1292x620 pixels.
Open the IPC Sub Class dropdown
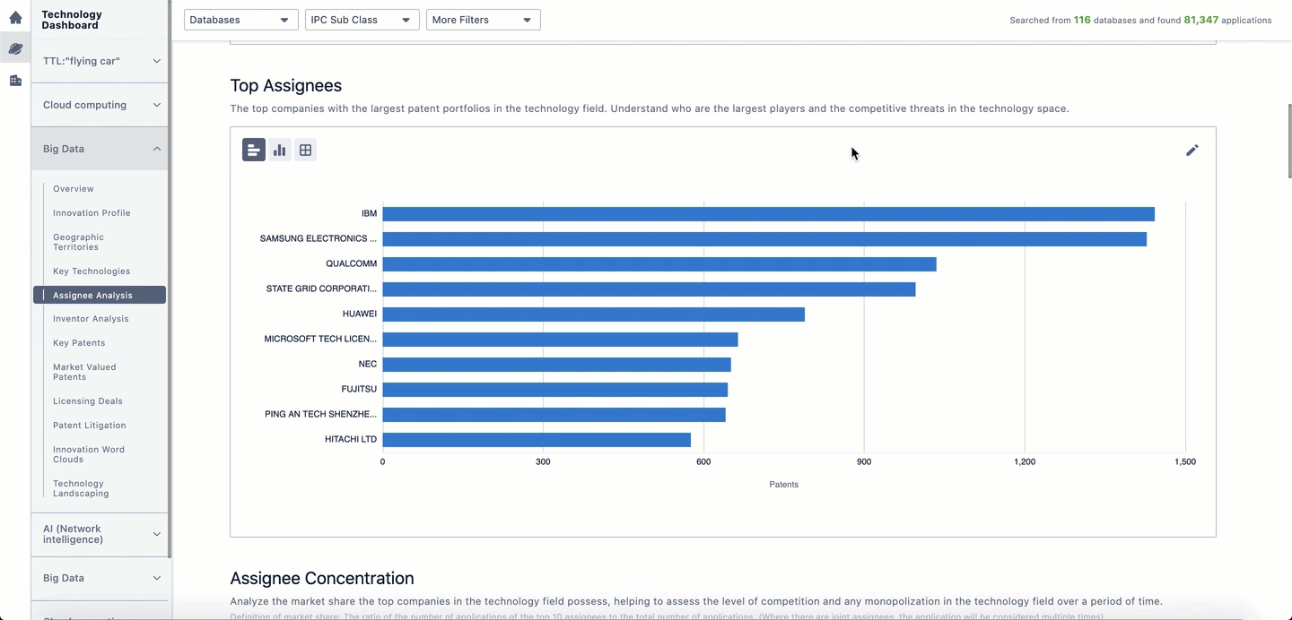pyautogui.click(x=362, y=20)
